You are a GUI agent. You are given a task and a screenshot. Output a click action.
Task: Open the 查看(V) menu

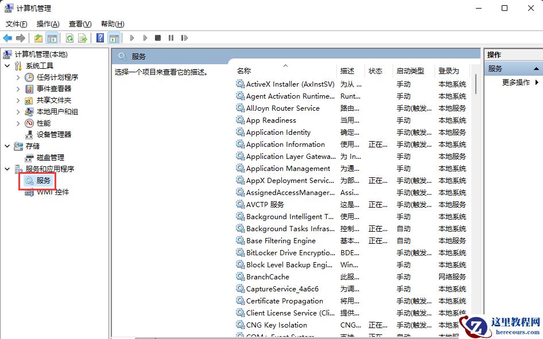tap(79, 24)
